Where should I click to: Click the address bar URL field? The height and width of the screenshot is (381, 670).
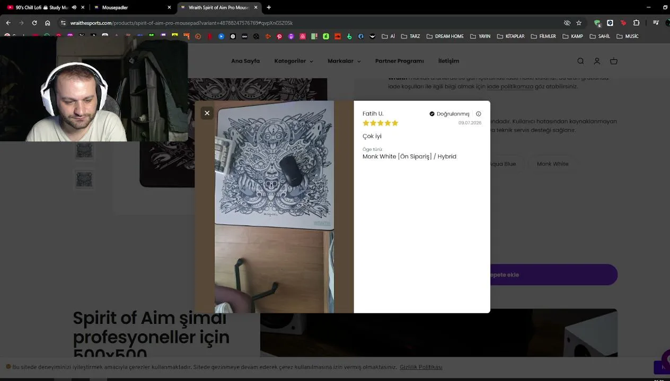pyautogui.click(x=307, y=23)
